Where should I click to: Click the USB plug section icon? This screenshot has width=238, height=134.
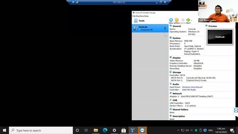pos(171,100)
